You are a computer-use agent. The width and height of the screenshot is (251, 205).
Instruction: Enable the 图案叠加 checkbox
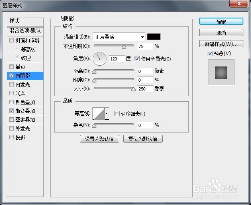click(x=11, y=119)
